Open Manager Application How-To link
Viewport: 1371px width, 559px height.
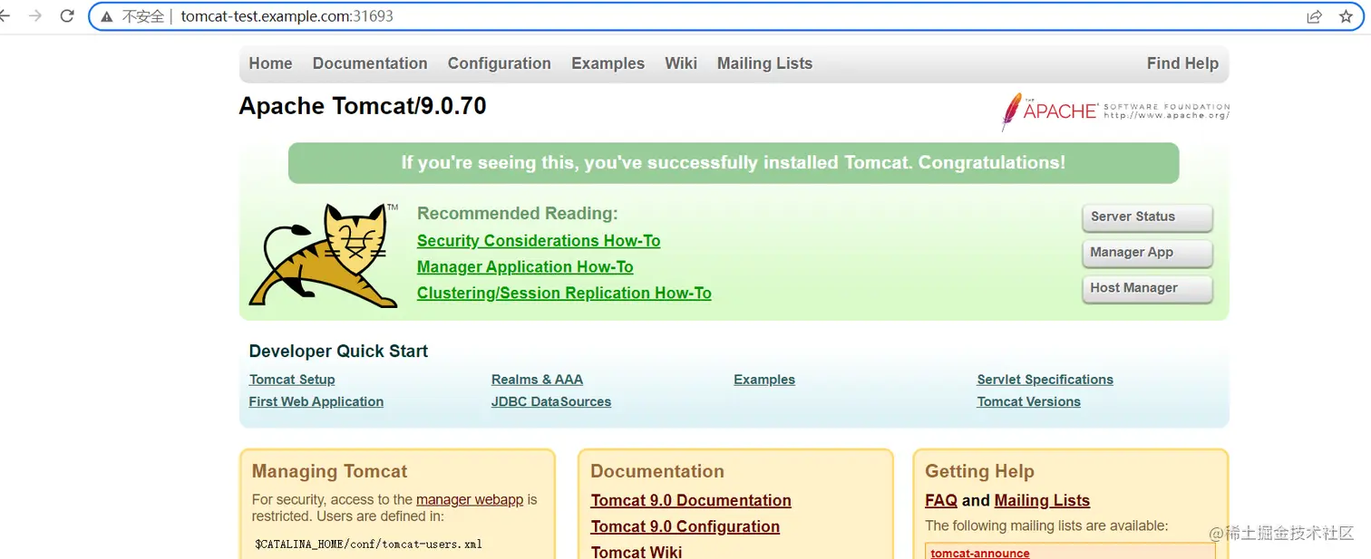525,267
